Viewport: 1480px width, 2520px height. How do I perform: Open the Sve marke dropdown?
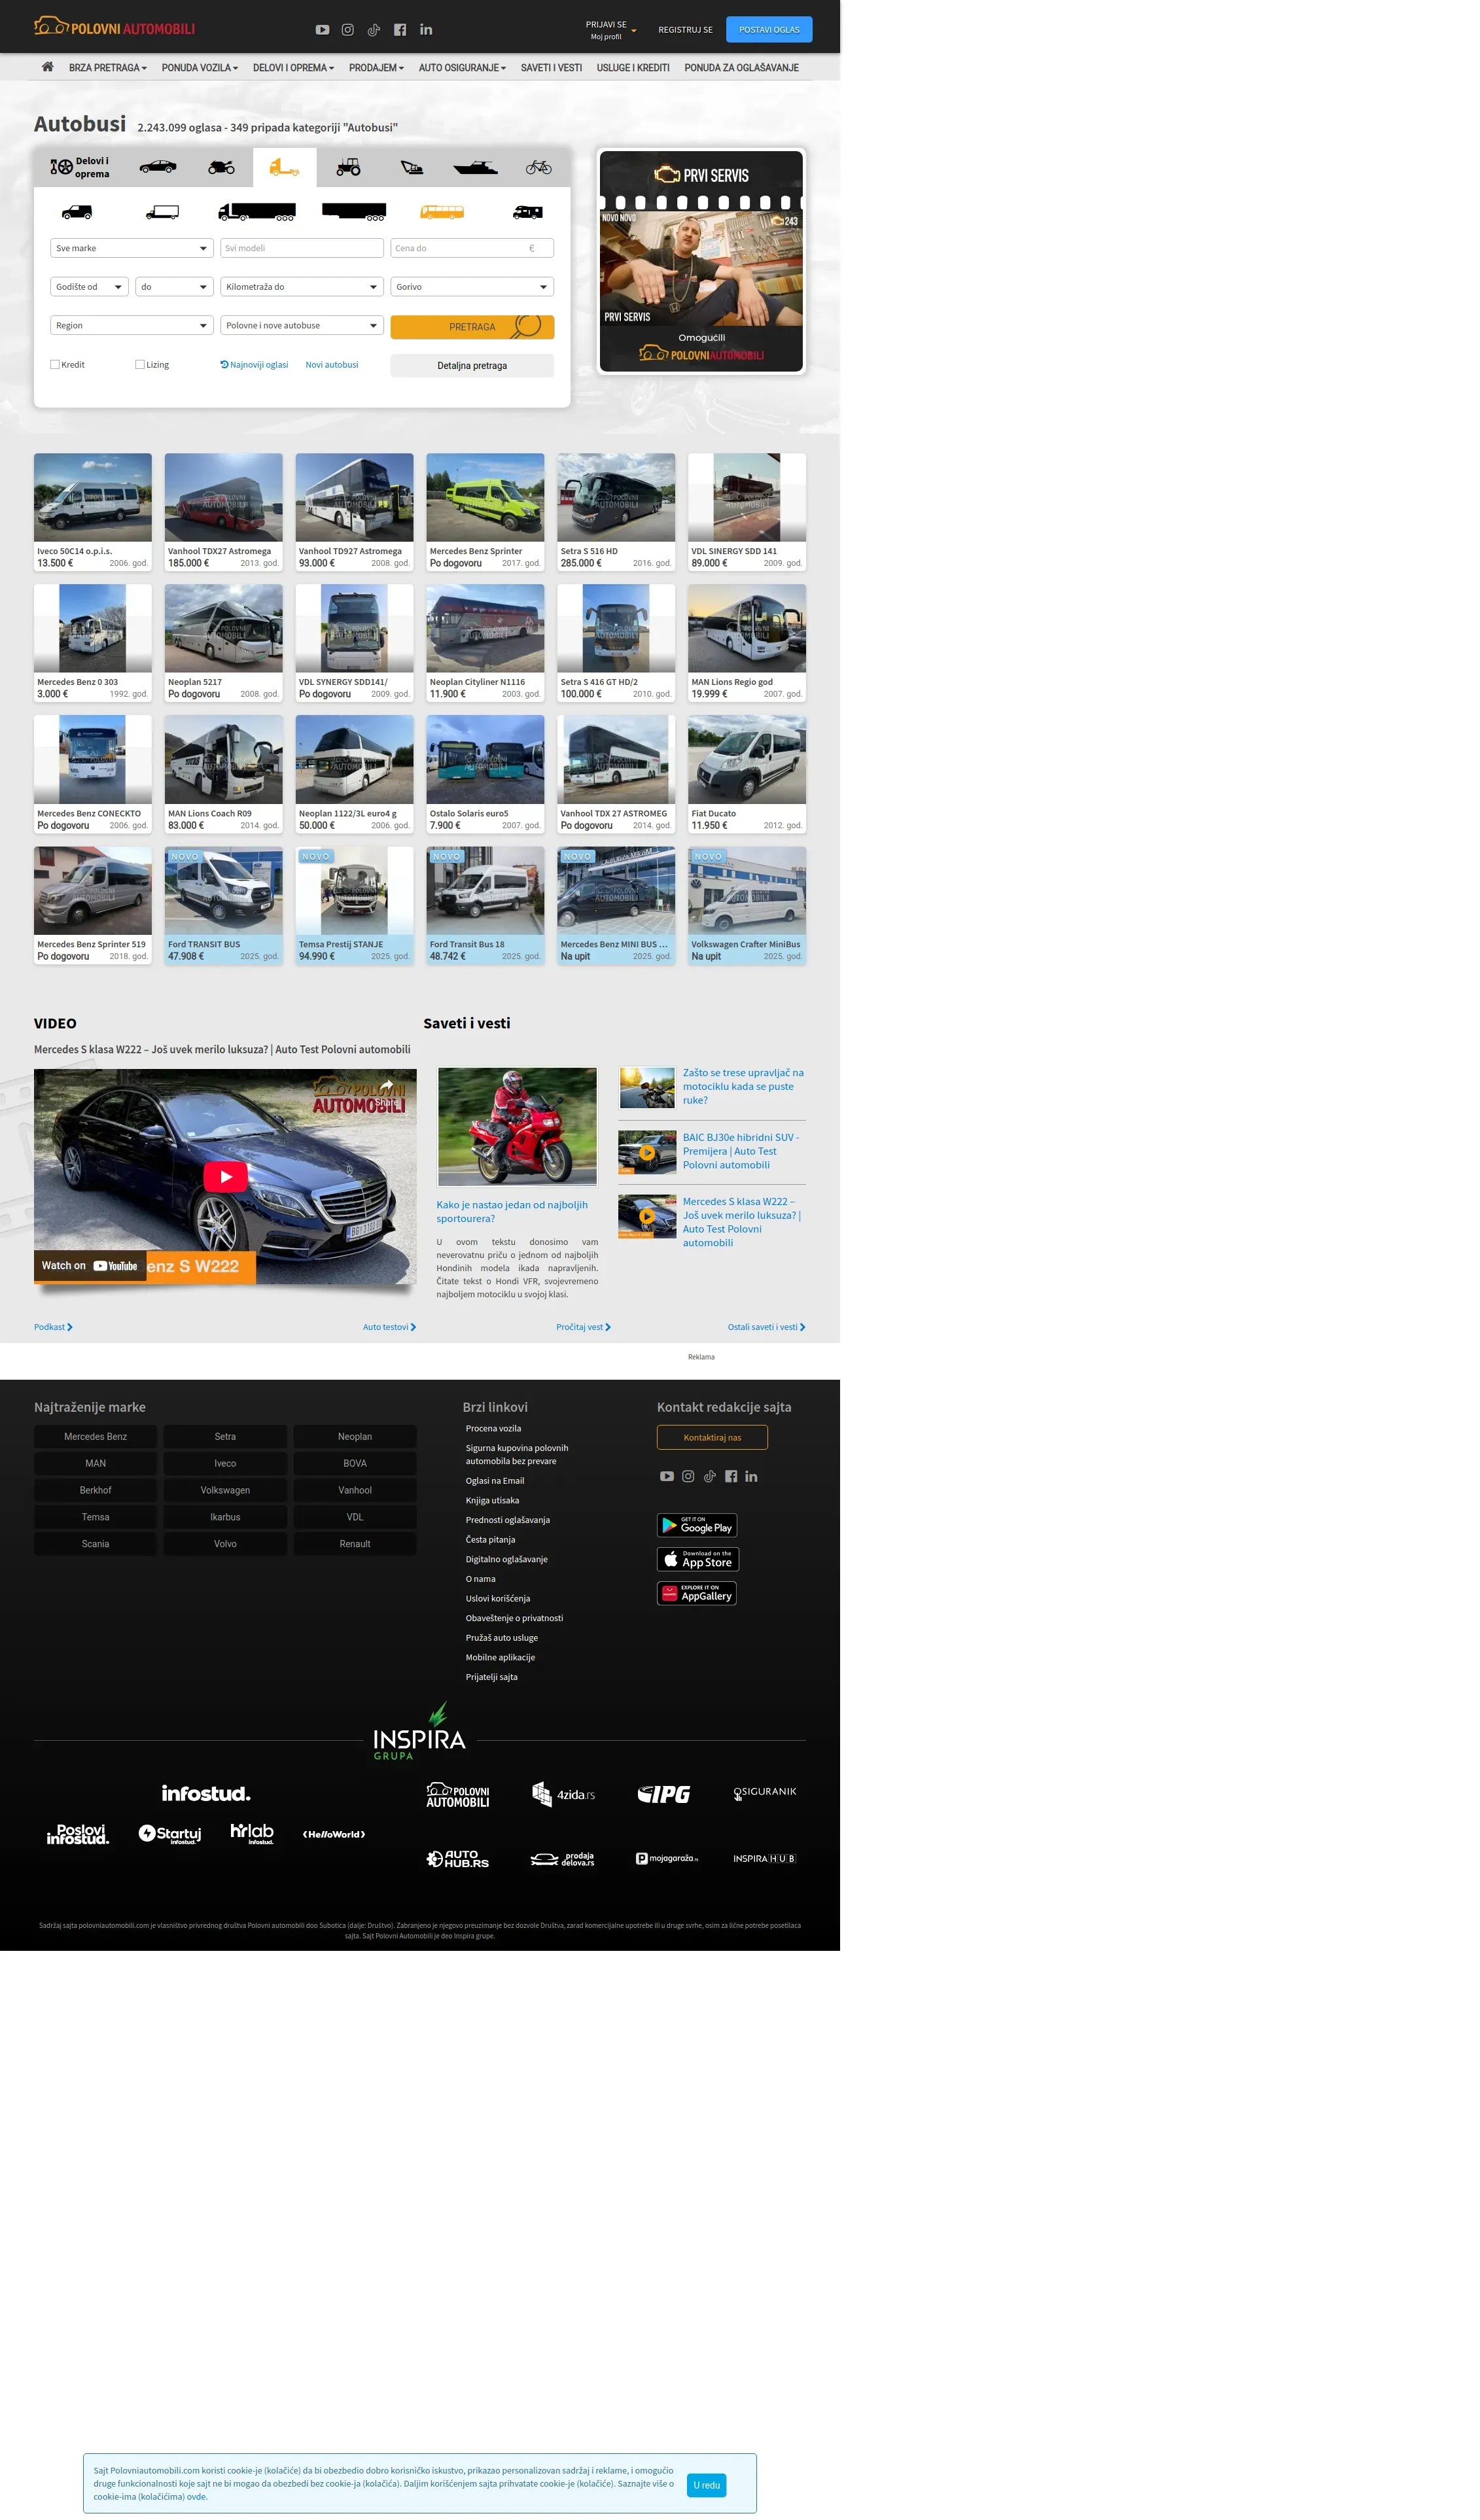coord(132,248)
